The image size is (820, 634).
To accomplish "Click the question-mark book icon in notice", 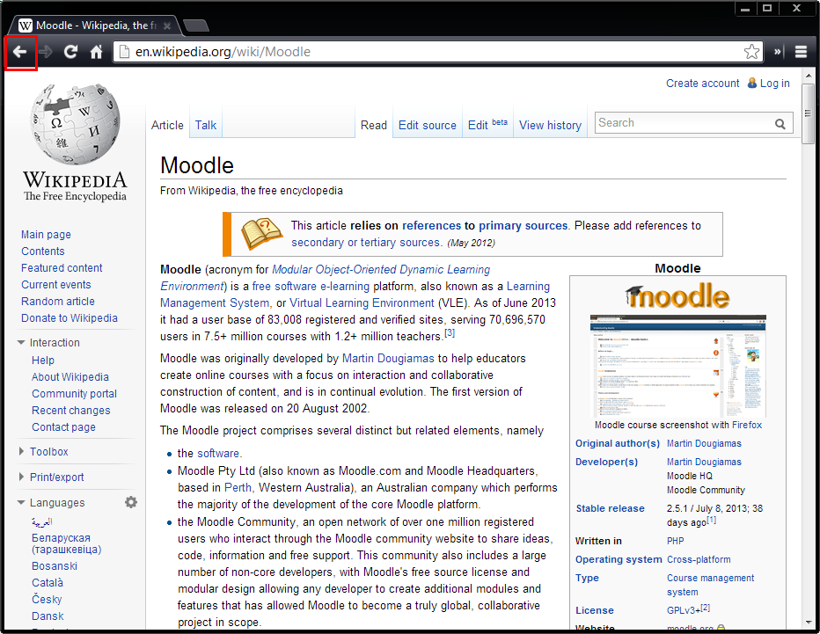I will coord(261,234).
